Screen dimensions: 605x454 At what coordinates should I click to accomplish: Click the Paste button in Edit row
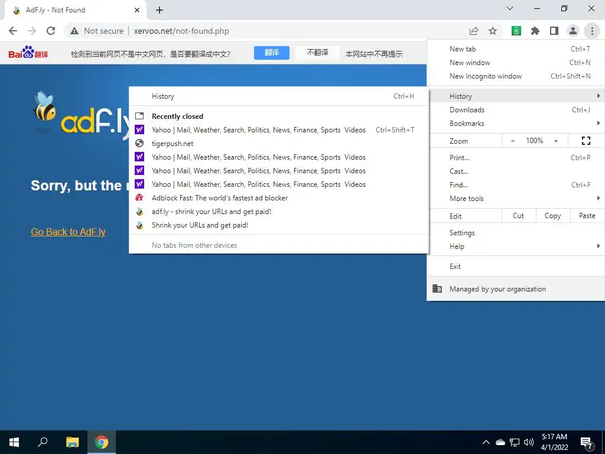click(587, 216)
